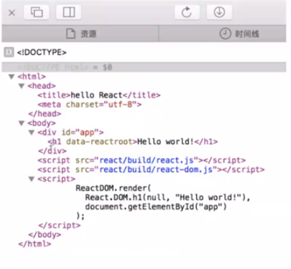
Task: Collapse the <head> node triangle
Action: tap(22, 86)
